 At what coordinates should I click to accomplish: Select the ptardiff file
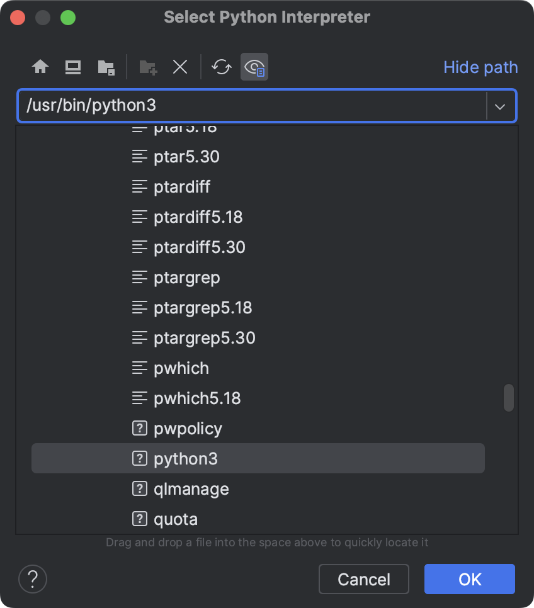coord(182,187)
